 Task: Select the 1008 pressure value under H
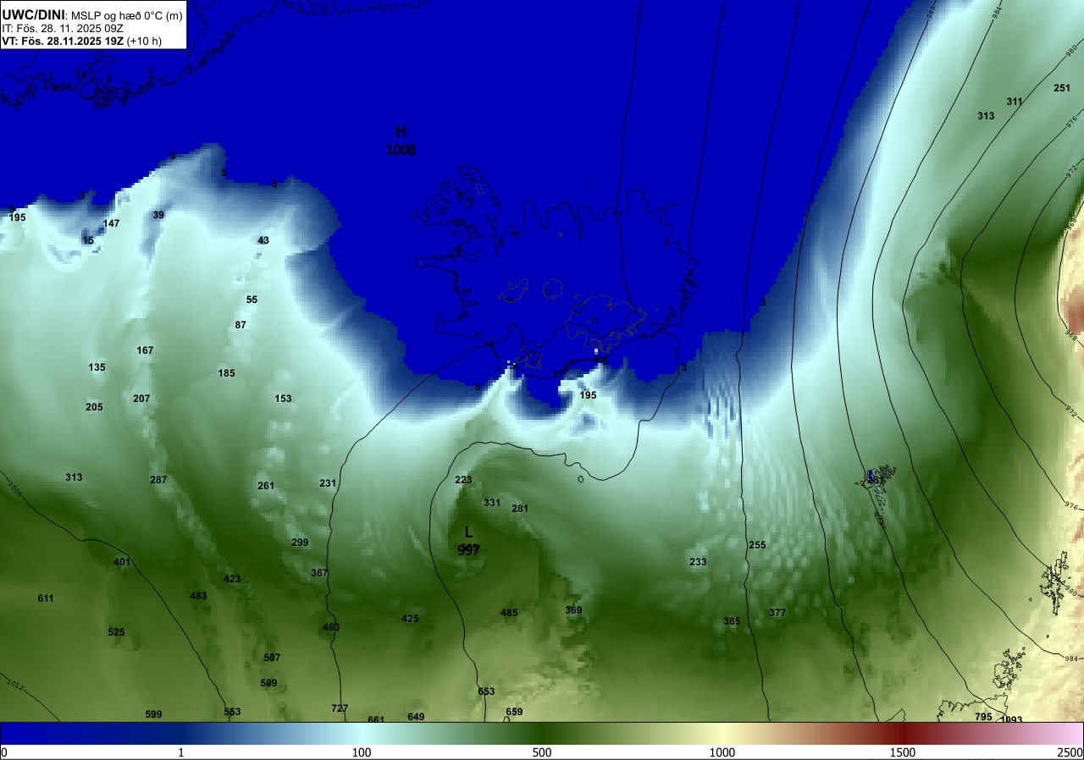click(x=401, y=150)
